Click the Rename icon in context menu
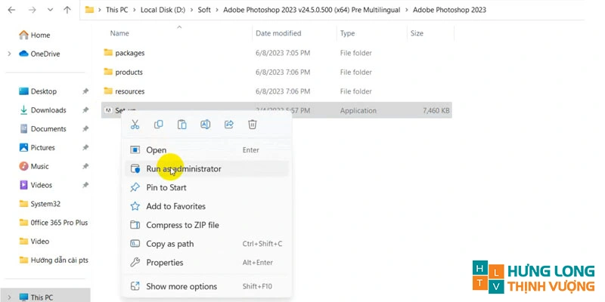Screen dimensions: 605x302 click(x=205, y=125)
